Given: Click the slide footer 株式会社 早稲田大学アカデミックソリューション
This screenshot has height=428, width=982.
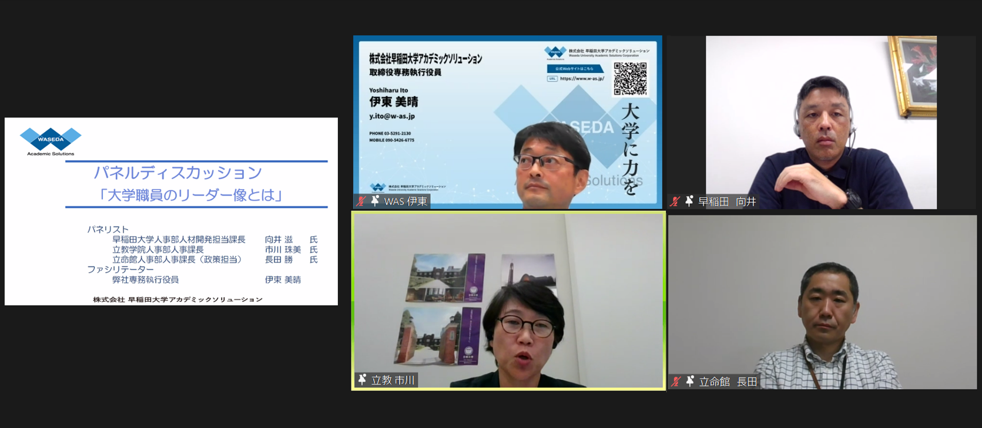Looking at the screenshot, I should [177, 299].
